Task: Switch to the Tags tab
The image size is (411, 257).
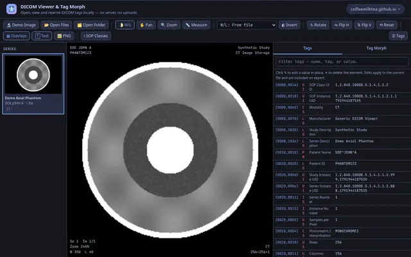Action: click(x=308, y=48)
